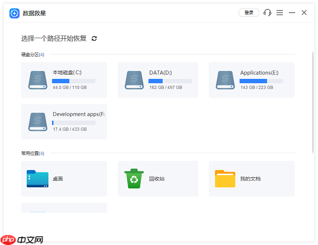Open the 桌面 desktop folder icon

(38, 179)
